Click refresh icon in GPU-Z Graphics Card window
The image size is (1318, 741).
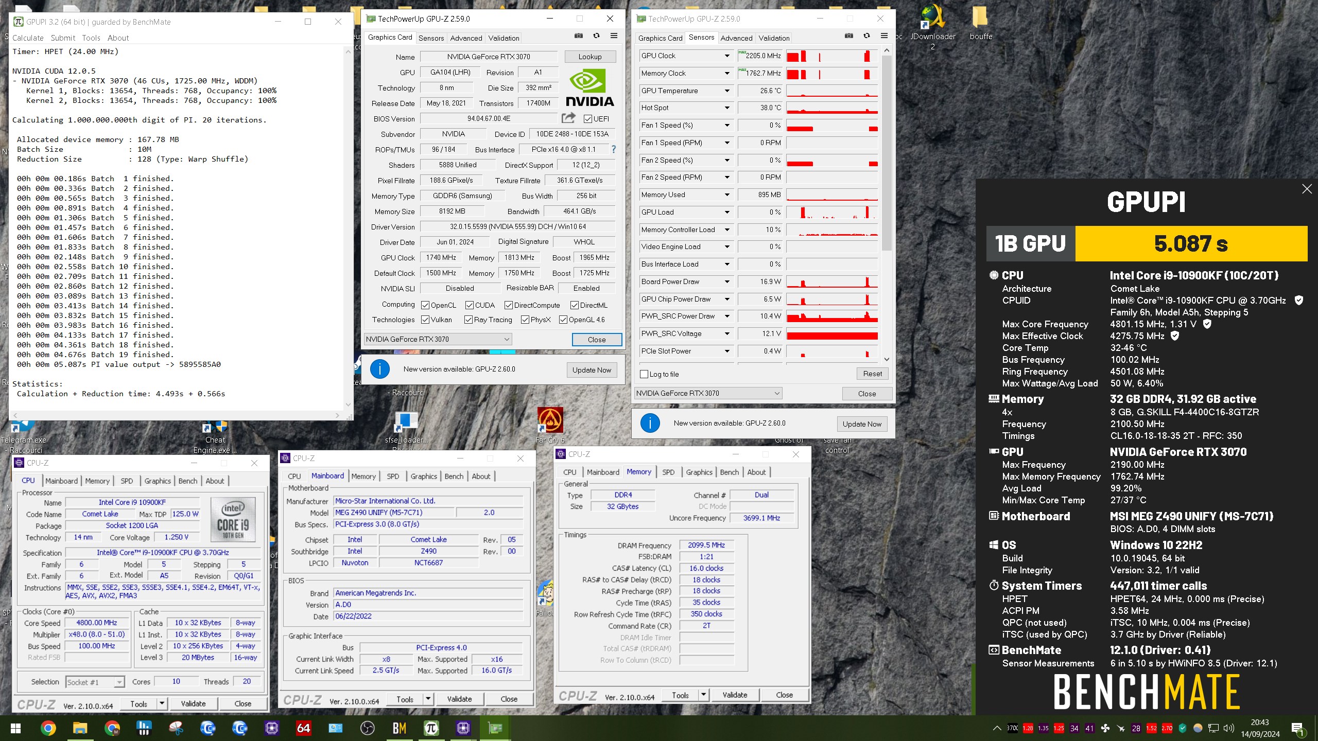point(596,36)
